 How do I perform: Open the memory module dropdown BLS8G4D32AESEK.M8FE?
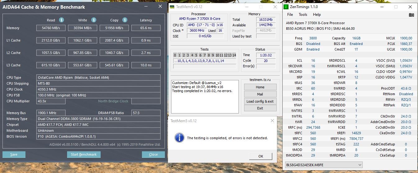pos(324,165)
